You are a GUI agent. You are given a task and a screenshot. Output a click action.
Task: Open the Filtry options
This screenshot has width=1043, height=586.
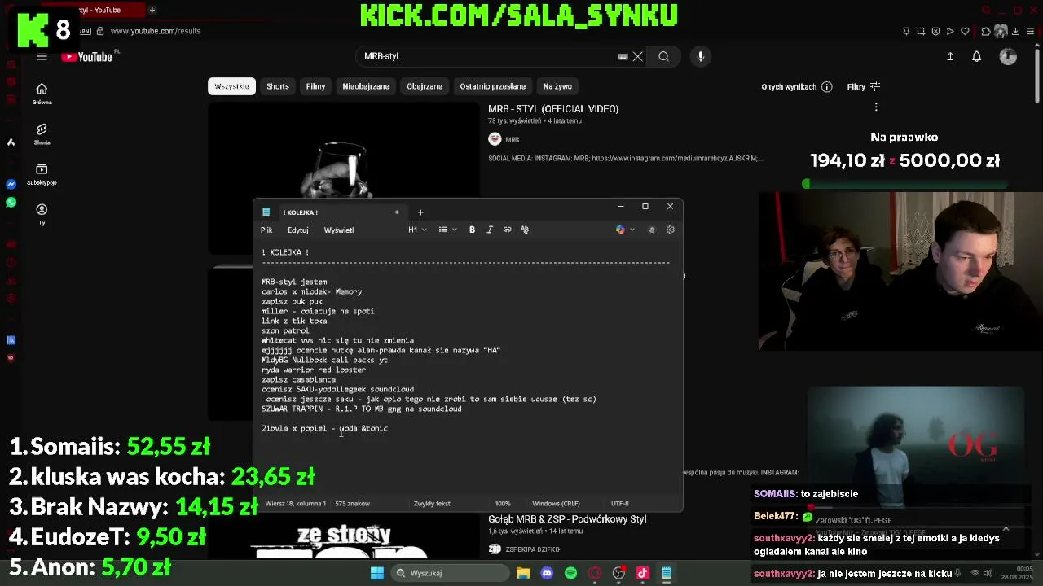pos(864,86)
